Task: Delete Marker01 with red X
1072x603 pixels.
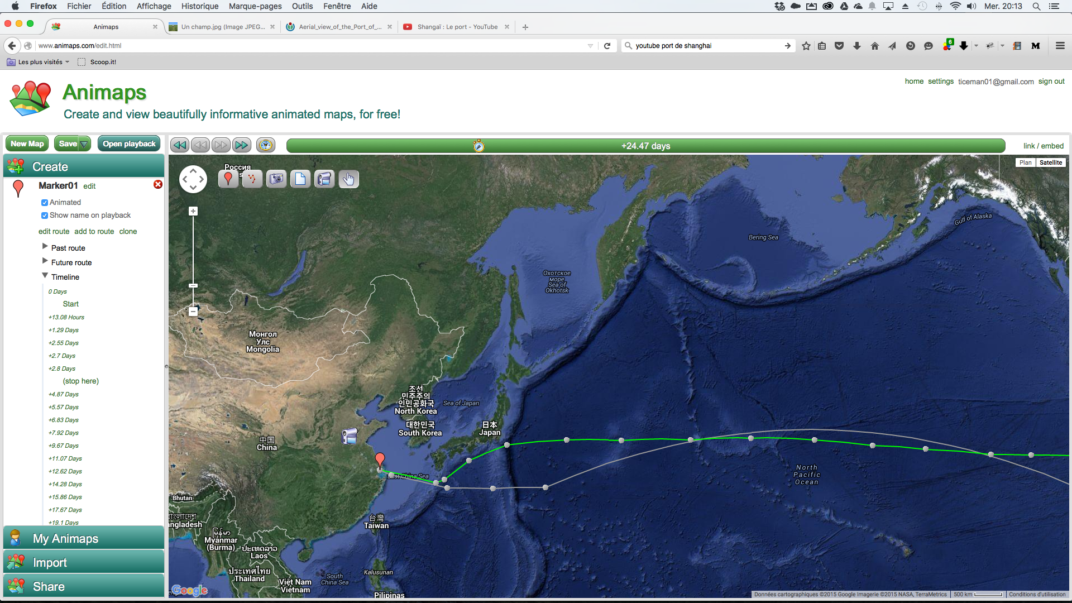Action: [x=158, y=184]
